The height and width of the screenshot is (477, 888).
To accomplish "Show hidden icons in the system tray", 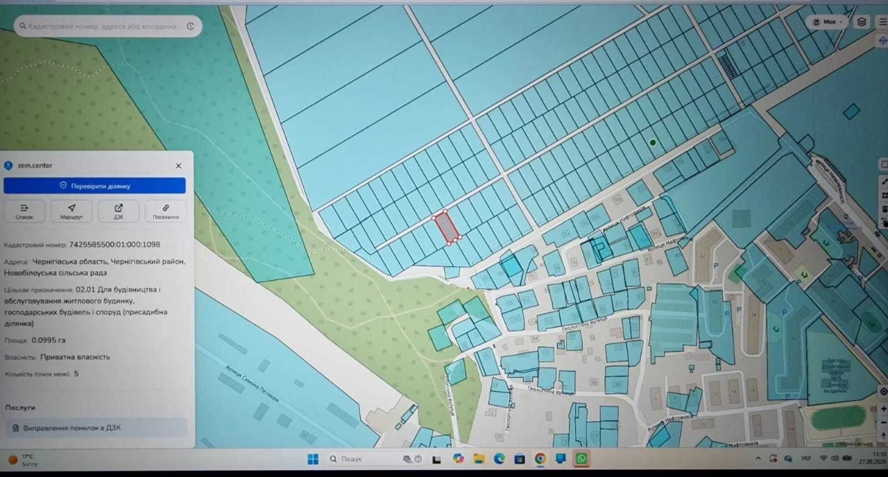I will click(x=759, y=459).
